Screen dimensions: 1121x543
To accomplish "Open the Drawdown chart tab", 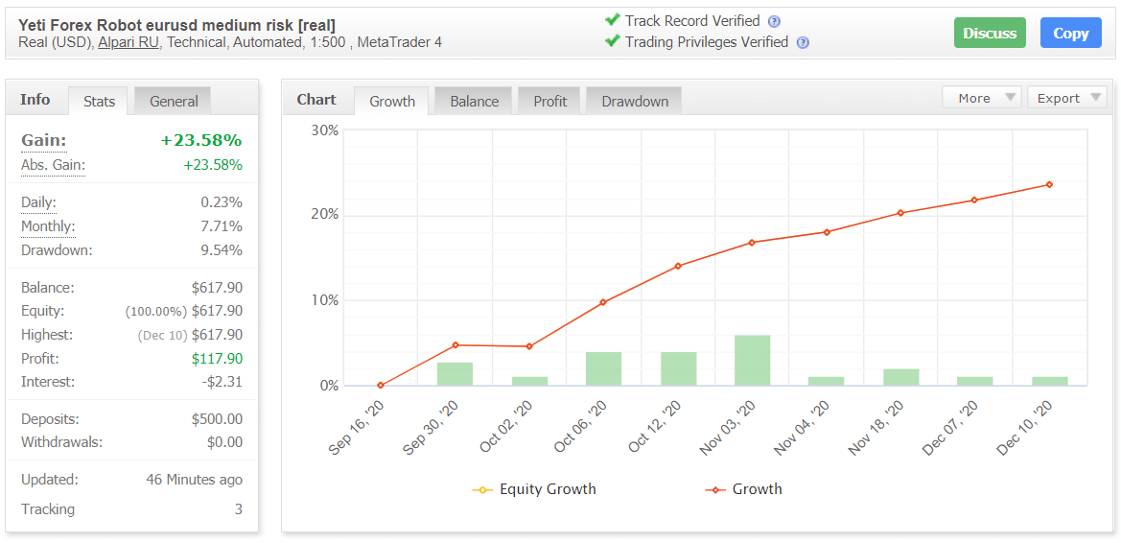I will (634, 101).
